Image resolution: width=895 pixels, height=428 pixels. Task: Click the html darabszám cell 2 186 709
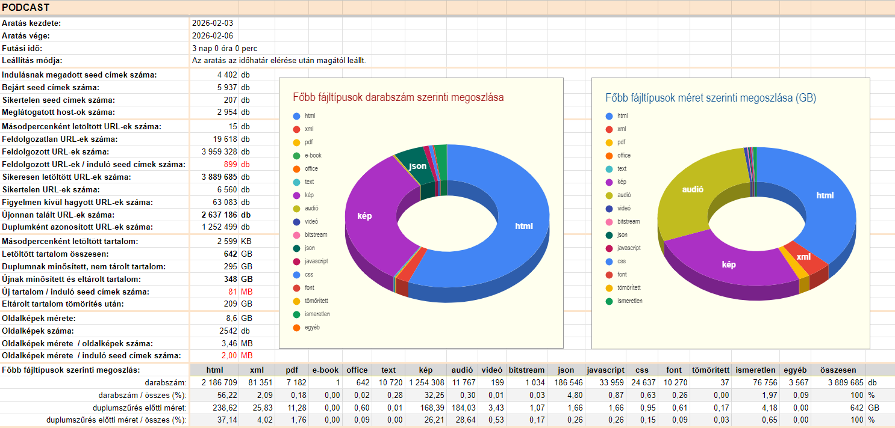point(214,382)
